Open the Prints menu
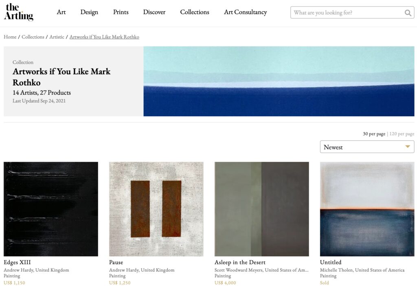417x286 pixels. 121,12
